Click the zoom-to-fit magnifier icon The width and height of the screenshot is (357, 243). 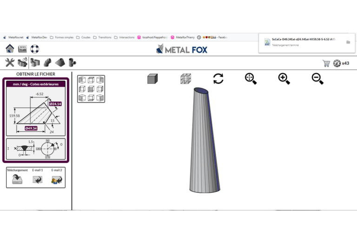tap(251, 78)
